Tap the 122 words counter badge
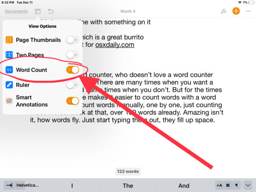The image size is (256, 192). point(128,171)
